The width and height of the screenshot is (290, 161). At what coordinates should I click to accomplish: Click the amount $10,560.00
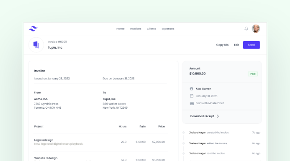197,74
